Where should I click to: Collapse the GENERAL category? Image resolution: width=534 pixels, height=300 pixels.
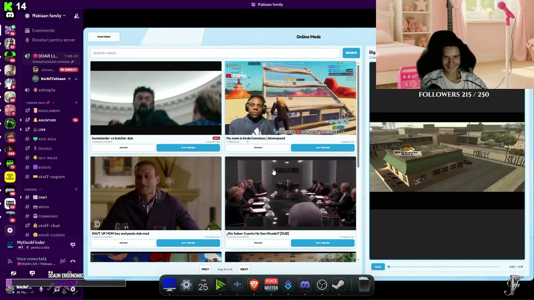32,190
